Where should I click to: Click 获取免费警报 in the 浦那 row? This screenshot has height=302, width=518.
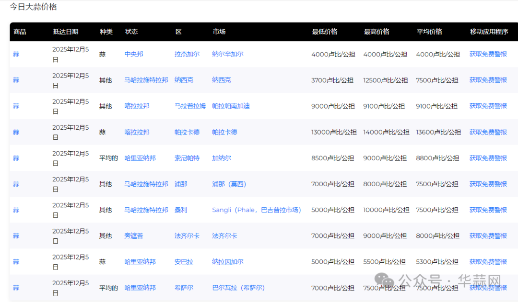(x=488, y=184)
